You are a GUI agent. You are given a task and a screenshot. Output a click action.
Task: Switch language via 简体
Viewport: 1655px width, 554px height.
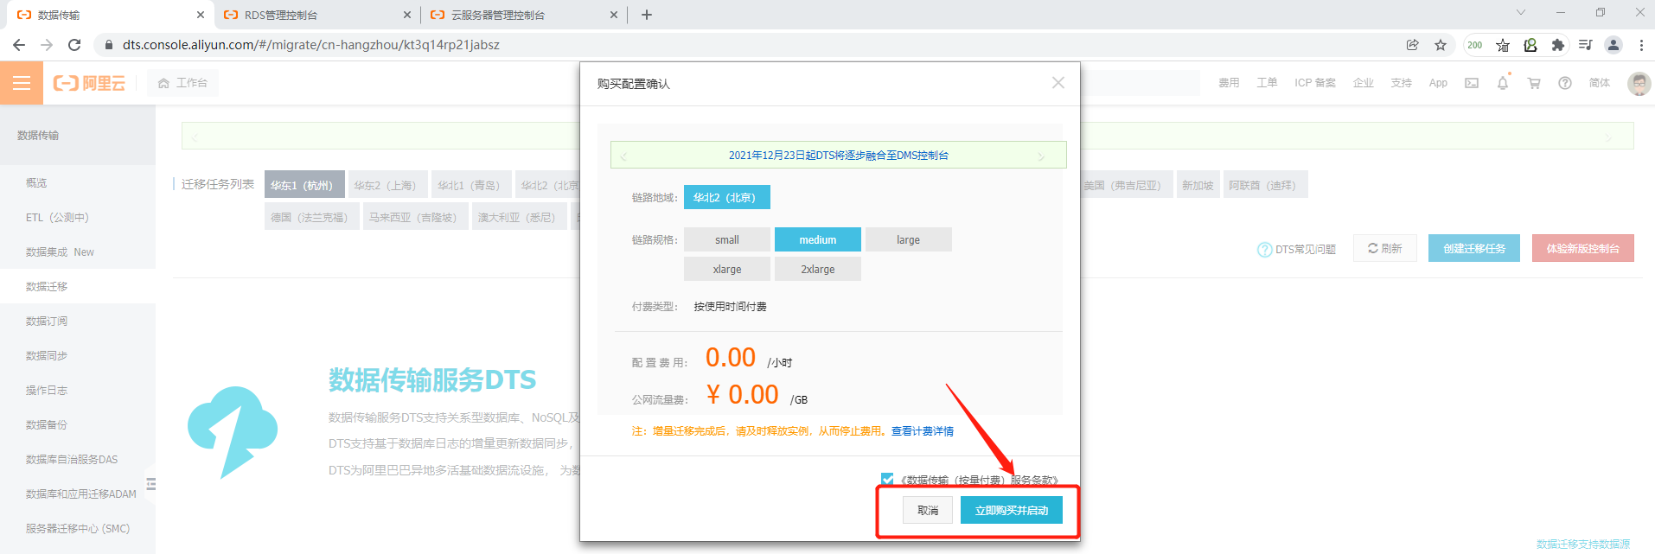click(1600, 83)
